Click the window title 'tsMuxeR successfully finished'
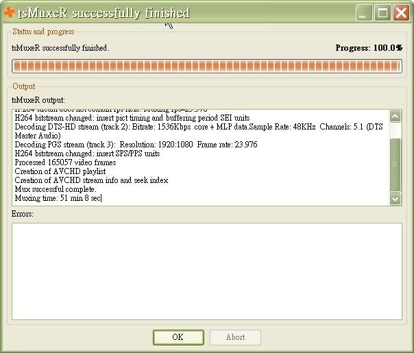This screenshot has width=414, height=353. click(x=103, y=13)
